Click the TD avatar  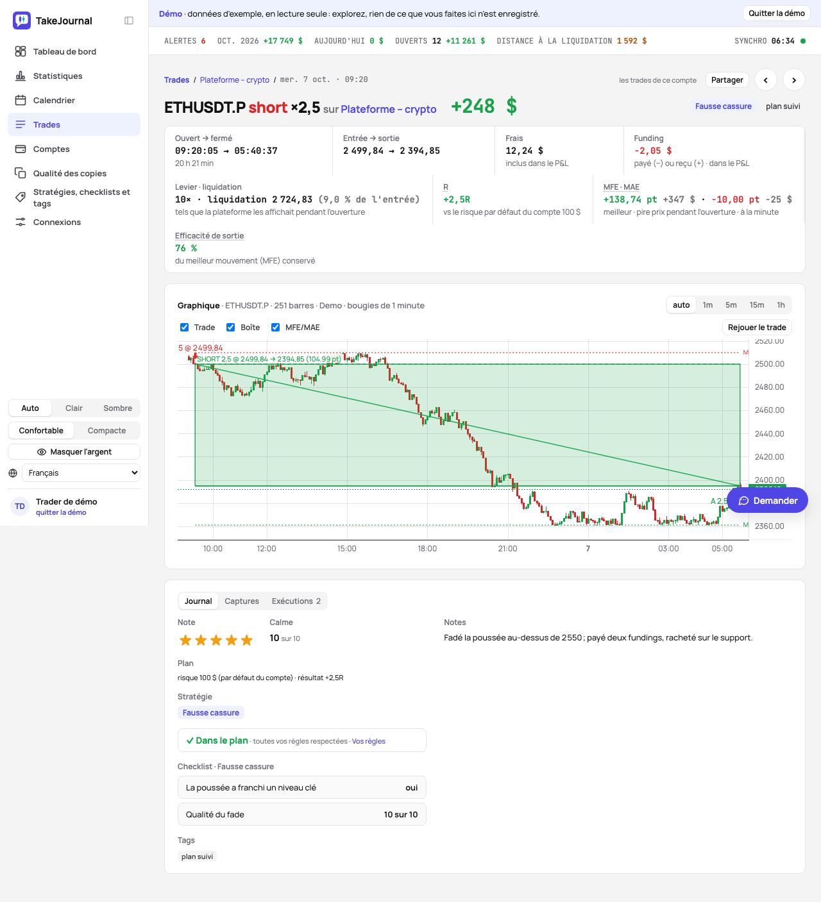[20, 506]
